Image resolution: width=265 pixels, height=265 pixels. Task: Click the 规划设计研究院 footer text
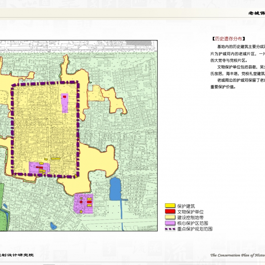(17, 255)
